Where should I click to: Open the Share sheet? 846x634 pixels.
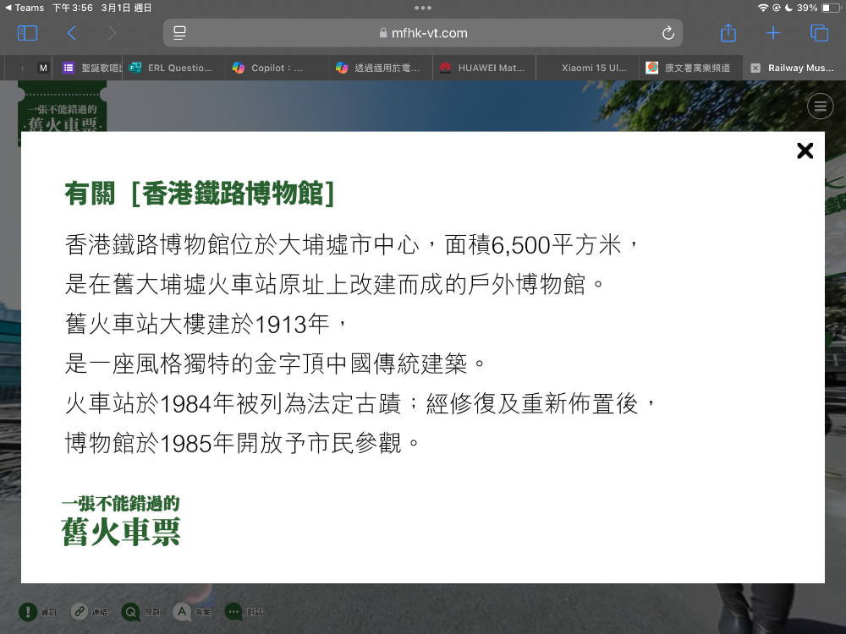[x=728, y=33]
